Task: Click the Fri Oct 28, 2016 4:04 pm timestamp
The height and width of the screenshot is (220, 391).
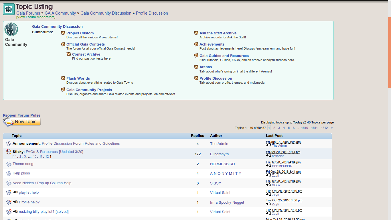Action: [x=283, y=162]
